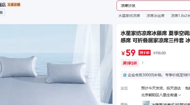Click the 客服 button under the store name
This screenshot has width=190, height=105.
coord(2,12)
